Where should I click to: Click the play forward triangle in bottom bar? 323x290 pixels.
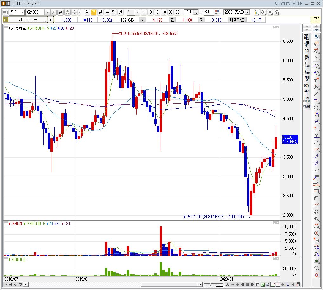pyautogui.click(x=253, y=285)
